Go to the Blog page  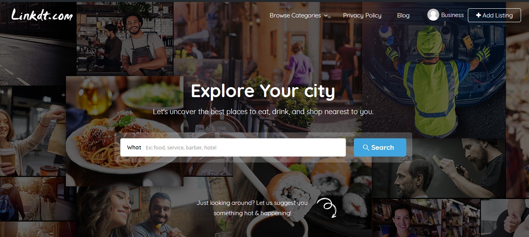(403, 15)
